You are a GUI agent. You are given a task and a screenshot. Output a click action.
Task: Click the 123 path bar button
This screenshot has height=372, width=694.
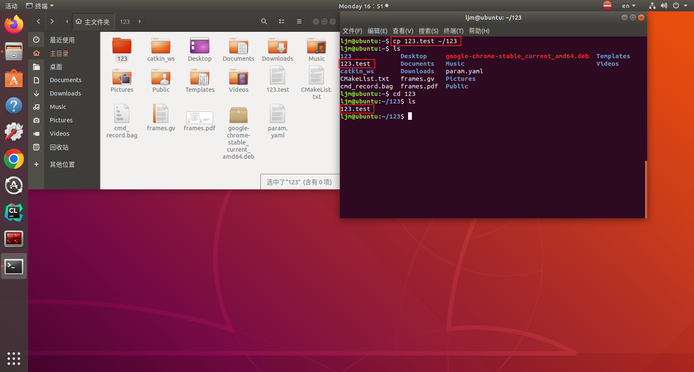(125, 21)
